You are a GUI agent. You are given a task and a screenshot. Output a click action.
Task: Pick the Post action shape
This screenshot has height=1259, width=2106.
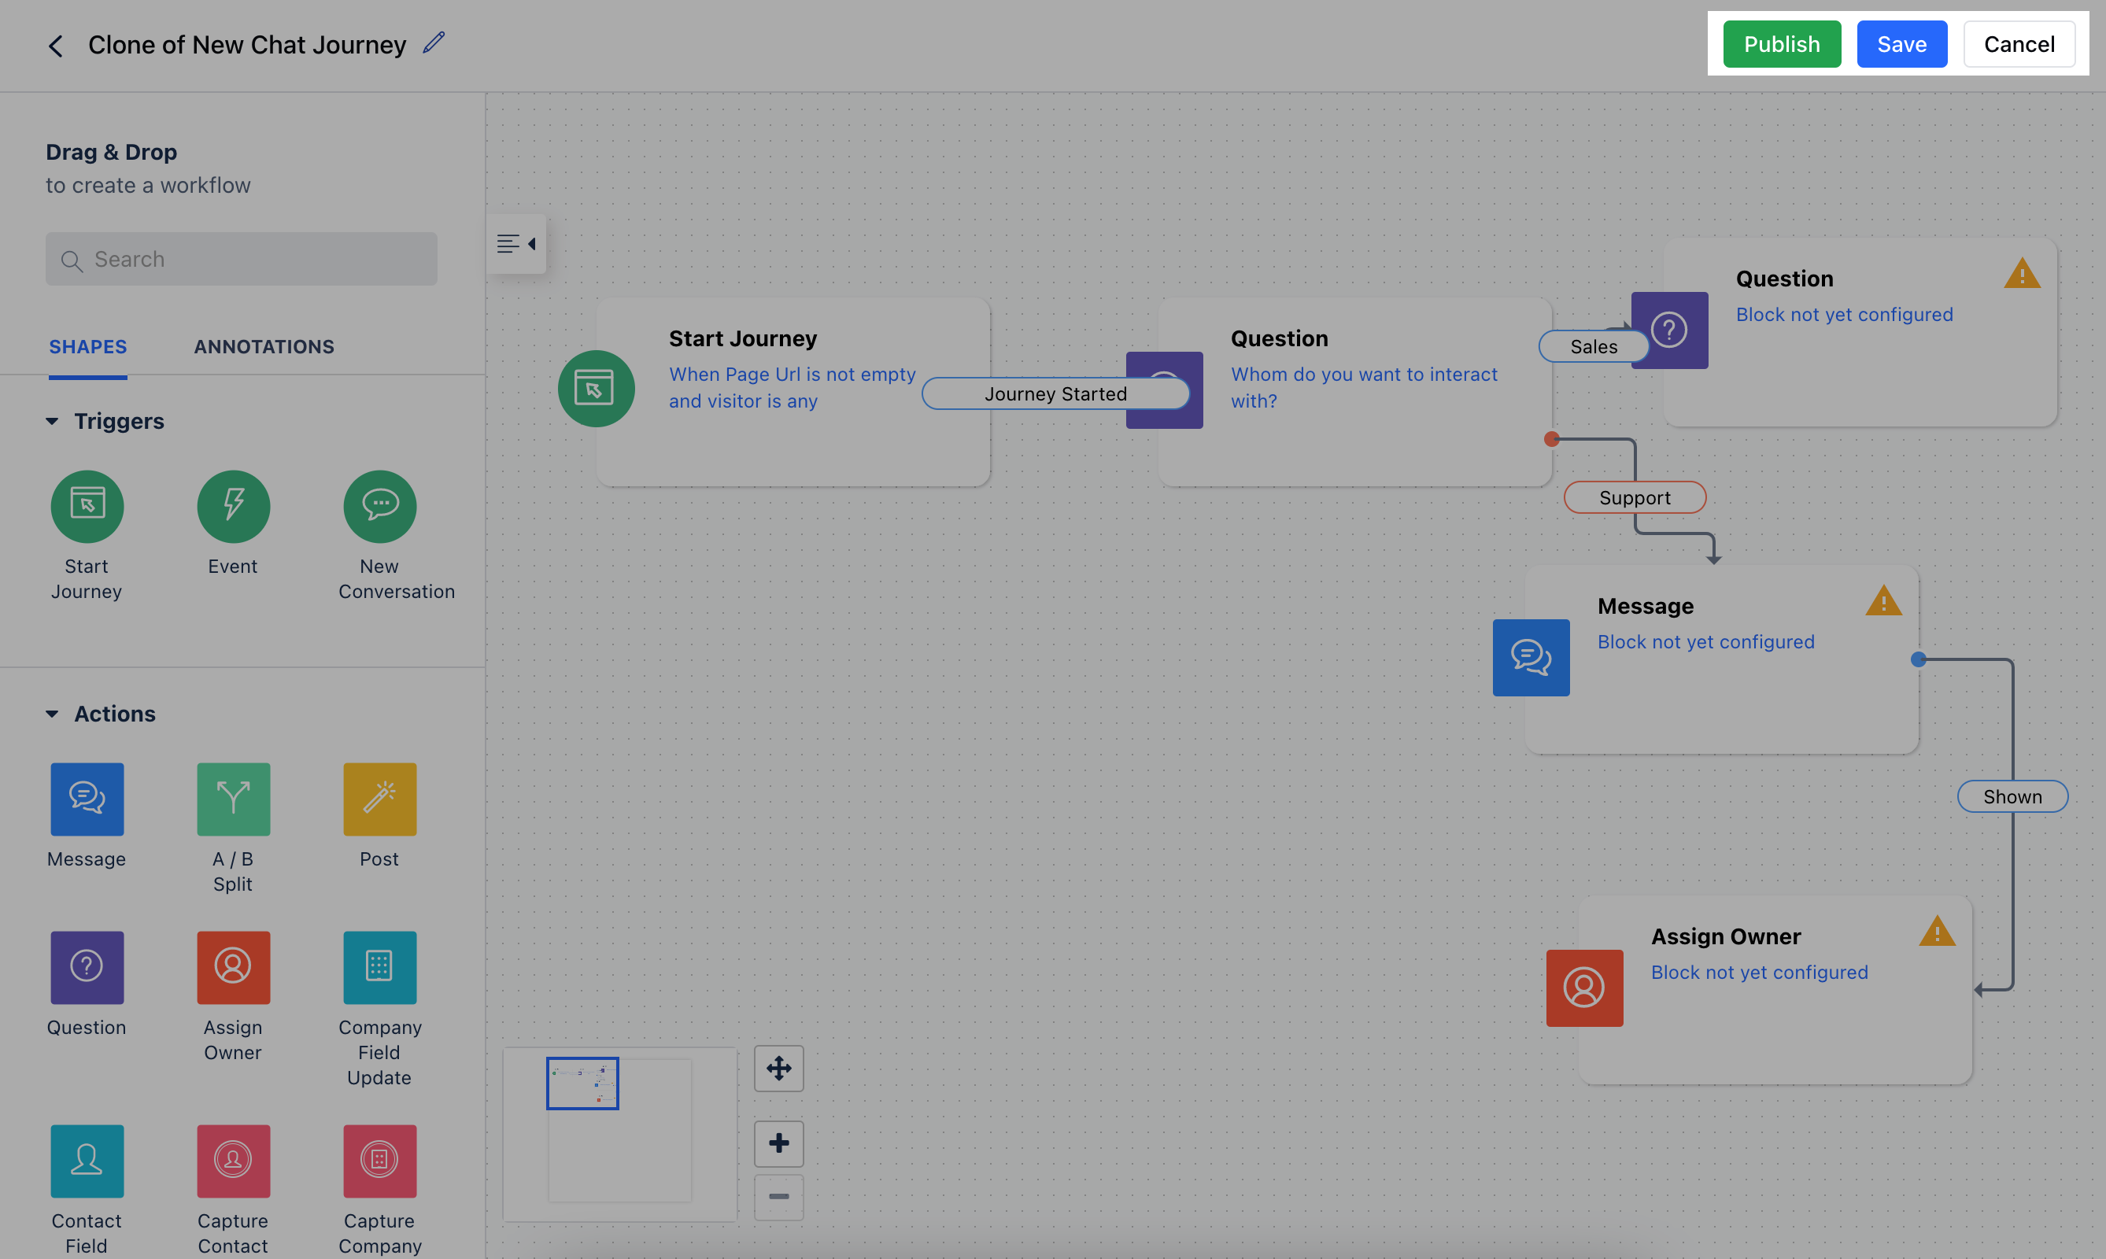pos(379,799)
